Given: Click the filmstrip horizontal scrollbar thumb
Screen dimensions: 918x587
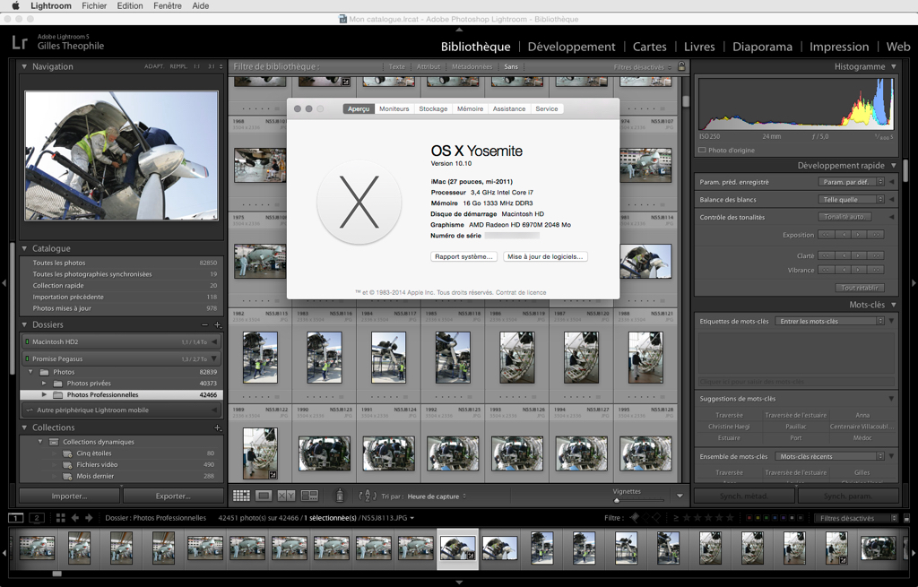Looking at the screenshot, I should pyautogui.click(x=56, y=574).
